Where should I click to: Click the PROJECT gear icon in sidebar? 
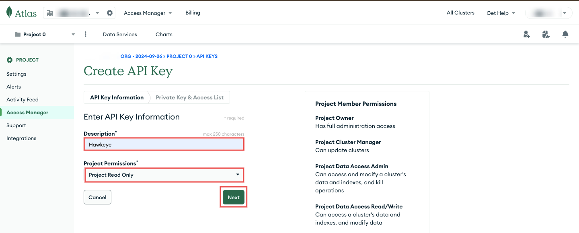click(9, 60)
